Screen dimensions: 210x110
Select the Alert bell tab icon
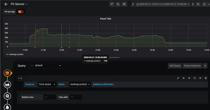click(x=7, y=107)
